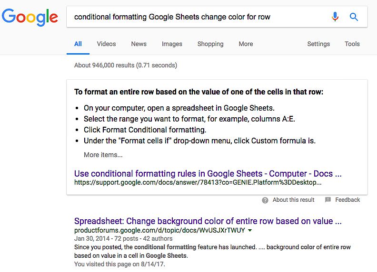The width and height of the screenshot is (377, 272).
Task: Expand More items in the featured snippet
Action: [x=103, y=155]
